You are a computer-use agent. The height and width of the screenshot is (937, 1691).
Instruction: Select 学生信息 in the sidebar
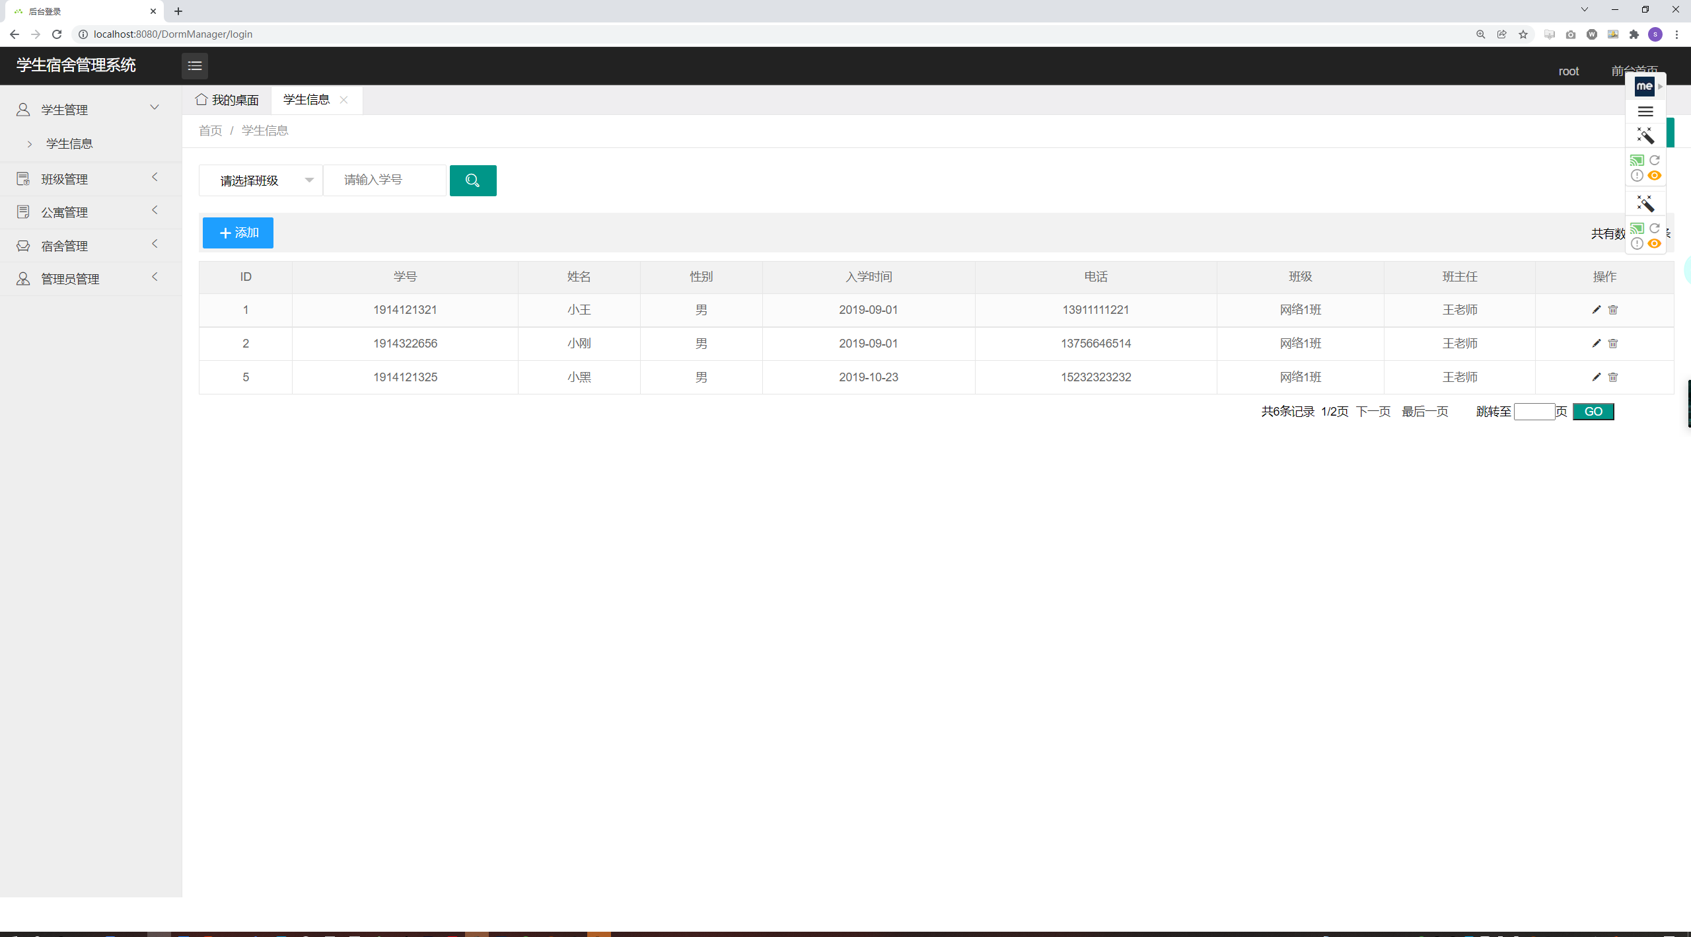(69, 143)
